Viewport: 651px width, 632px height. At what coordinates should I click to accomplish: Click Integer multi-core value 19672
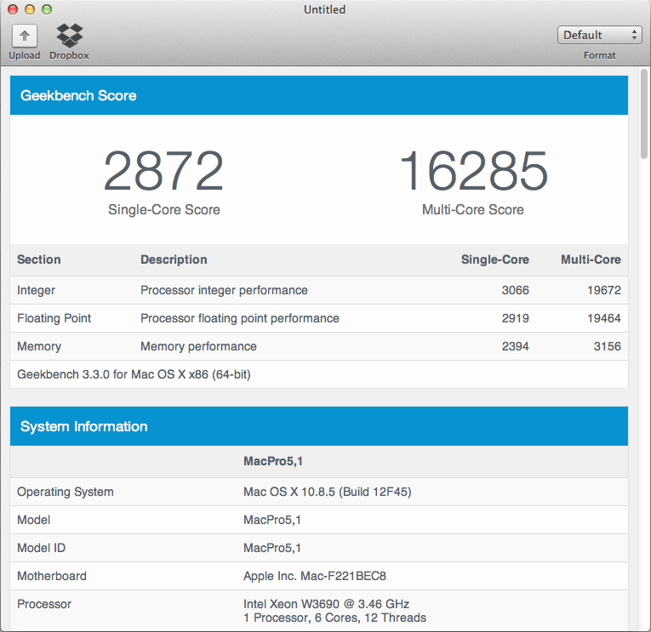pyautogui.click(x=604, y=290)
